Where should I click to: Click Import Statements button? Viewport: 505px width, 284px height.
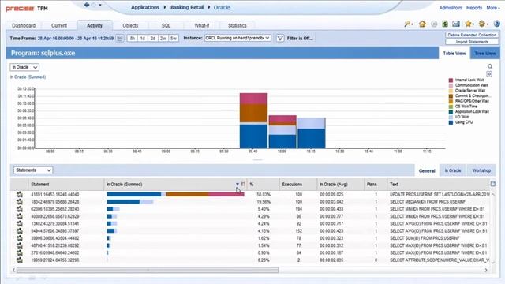pyautogui.click(x=472, y=42)
